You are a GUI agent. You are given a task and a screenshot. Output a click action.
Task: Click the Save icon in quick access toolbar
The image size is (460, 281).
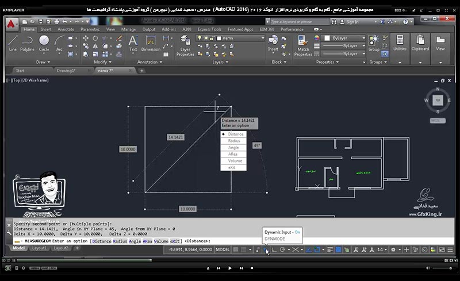tap(41, 22)
